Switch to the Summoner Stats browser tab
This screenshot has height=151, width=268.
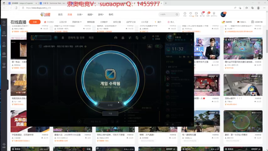pyautogui.click(x=53, y=3)
